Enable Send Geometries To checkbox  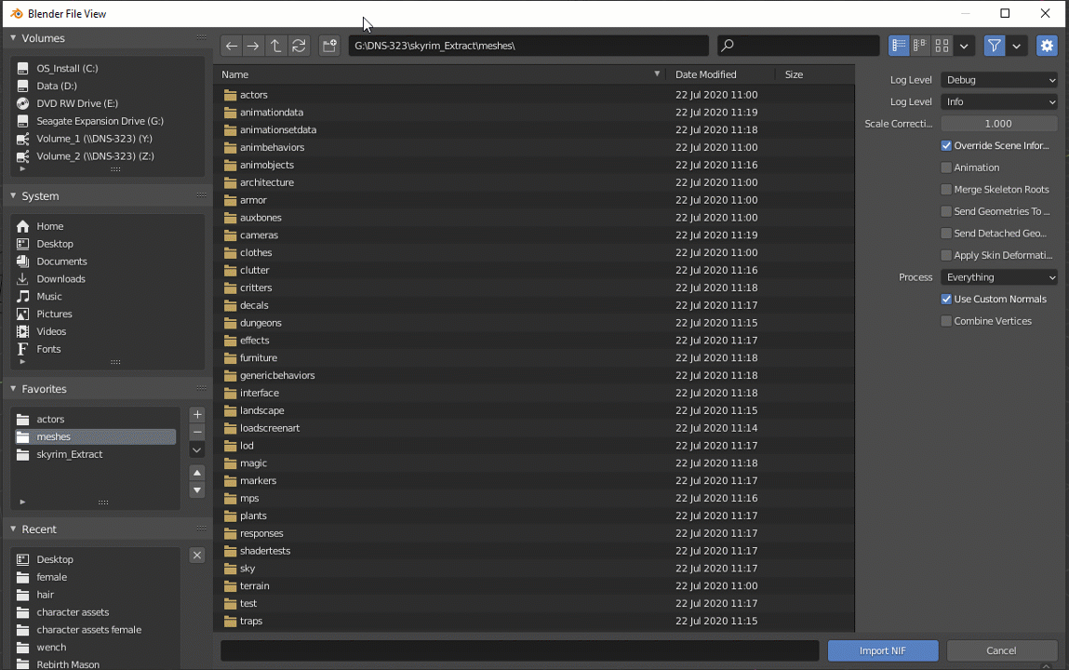[946, 211]
